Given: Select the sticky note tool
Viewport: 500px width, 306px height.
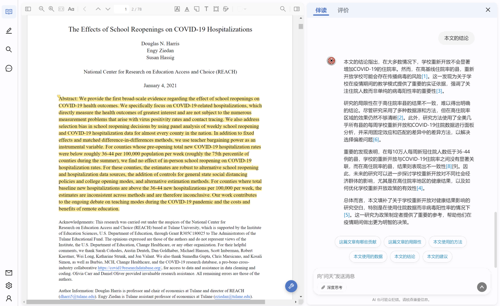Looking at the screenshot, I should (x=197, y=9).
